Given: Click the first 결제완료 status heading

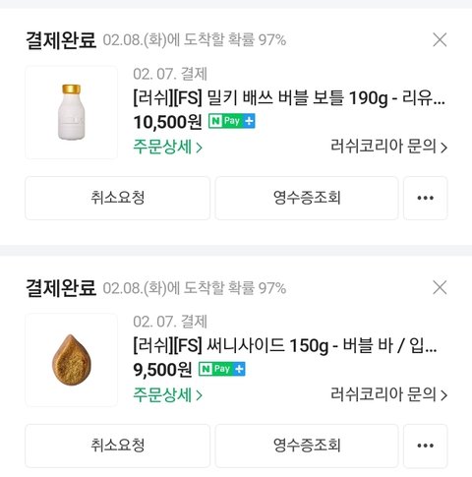Looking at the screenshot, I should coord(61,40).
